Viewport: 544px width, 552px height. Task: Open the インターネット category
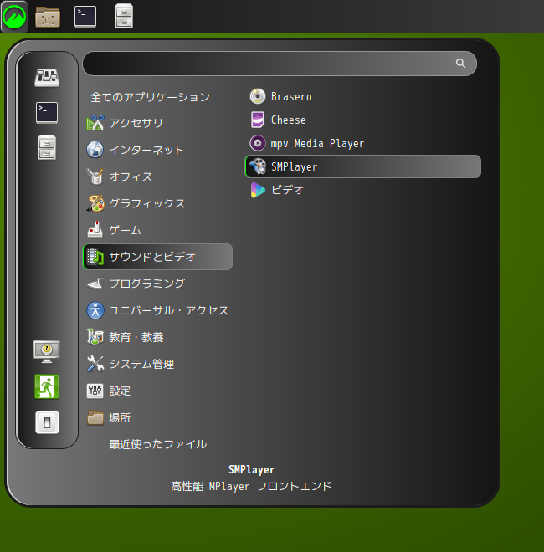coord(158,150)
